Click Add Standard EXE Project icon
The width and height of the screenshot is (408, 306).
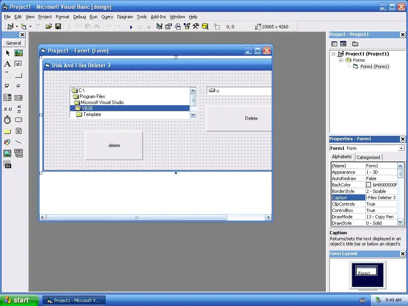10,27
